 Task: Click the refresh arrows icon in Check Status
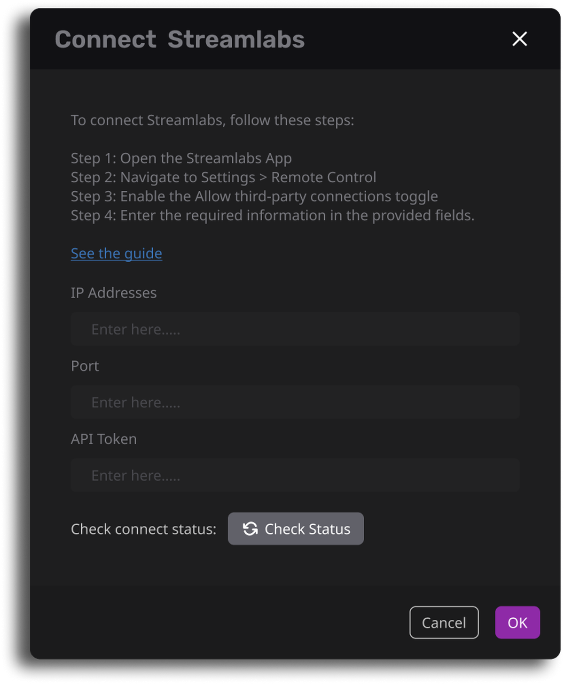[x=250, y=529]
